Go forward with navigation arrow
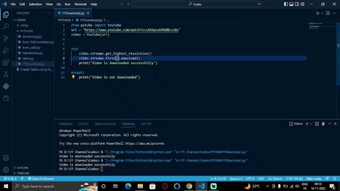340x191 pixels. point(128,4)
